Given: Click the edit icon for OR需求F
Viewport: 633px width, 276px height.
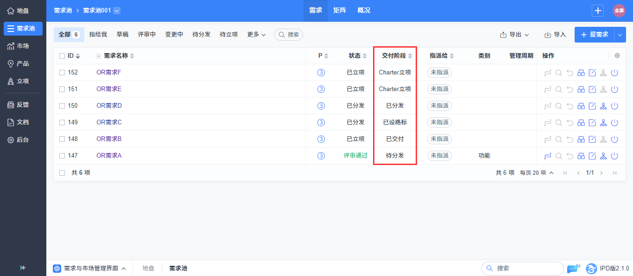Looking at the screenshot, I should click(592, 73).
